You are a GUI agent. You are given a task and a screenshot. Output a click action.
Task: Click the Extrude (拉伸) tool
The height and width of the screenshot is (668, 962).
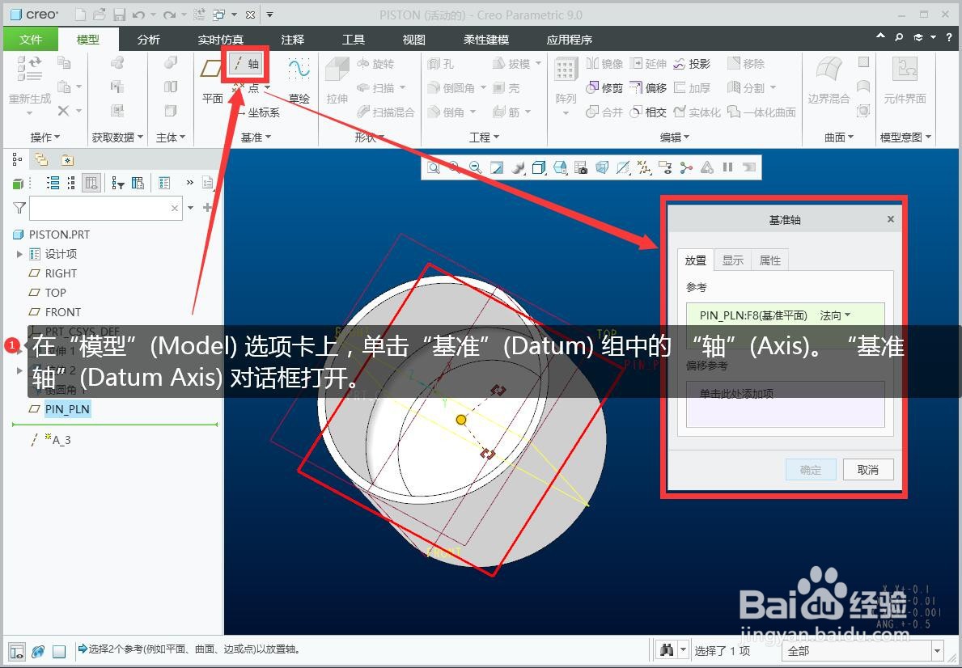point(337,80)
